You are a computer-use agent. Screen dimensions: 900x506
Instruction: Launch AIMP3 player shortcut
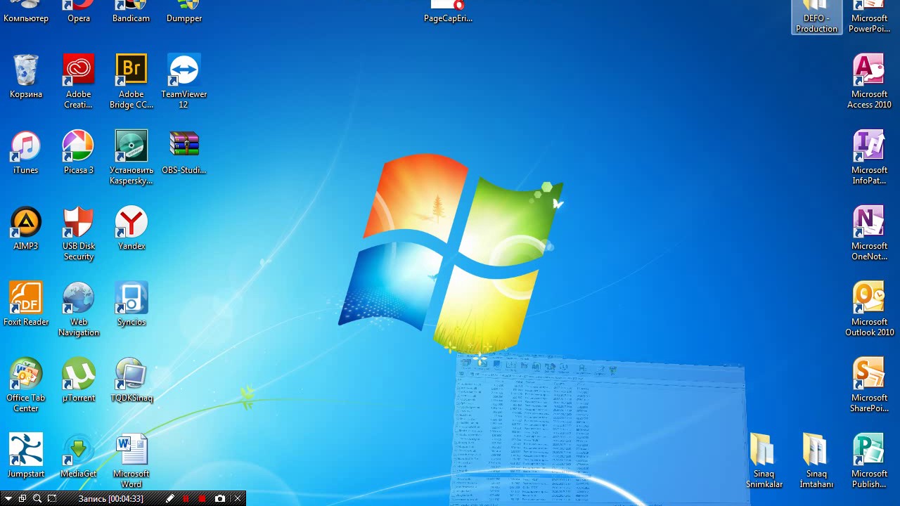26,228
